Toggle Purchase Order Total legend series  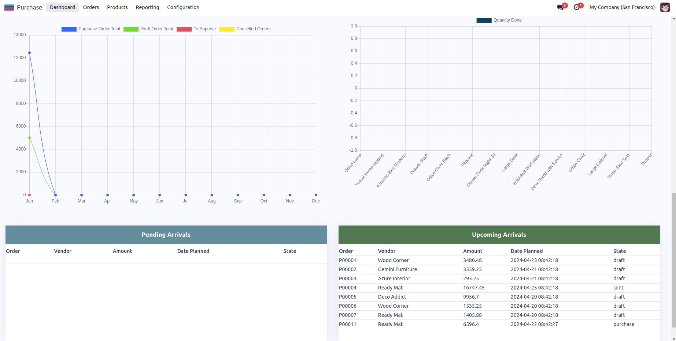pos(90,29)
